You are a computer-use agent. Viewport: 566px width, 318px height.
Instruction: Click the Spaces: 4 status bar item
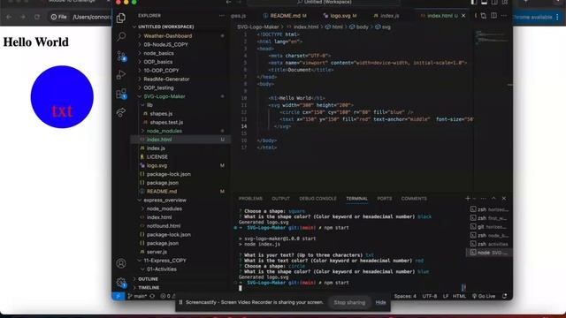[x=405, y=296]
